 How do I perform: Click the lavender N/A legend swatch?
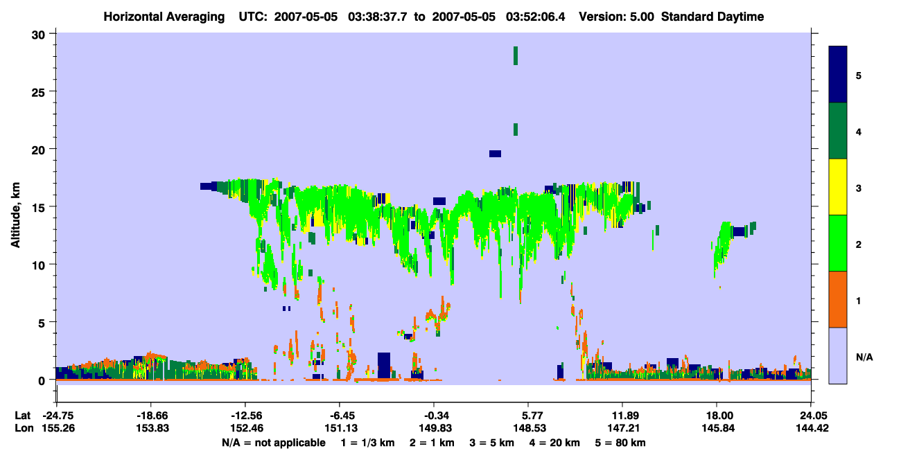(838, 355)
